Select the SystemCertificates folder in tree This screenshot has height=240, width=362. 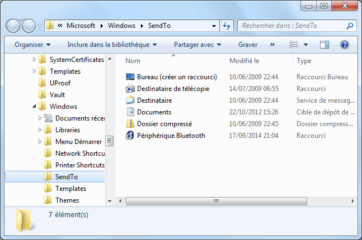tap(77, 60)
